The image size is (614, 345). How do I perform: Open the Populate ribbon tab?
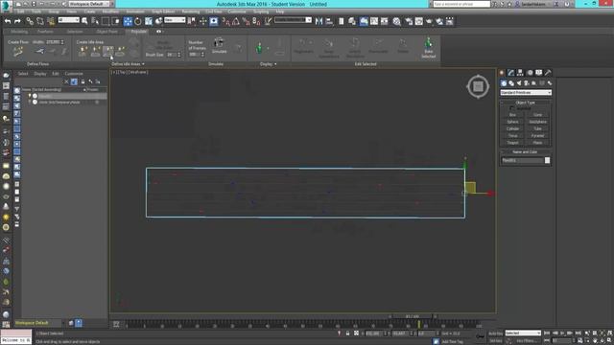tap(138, 32)
